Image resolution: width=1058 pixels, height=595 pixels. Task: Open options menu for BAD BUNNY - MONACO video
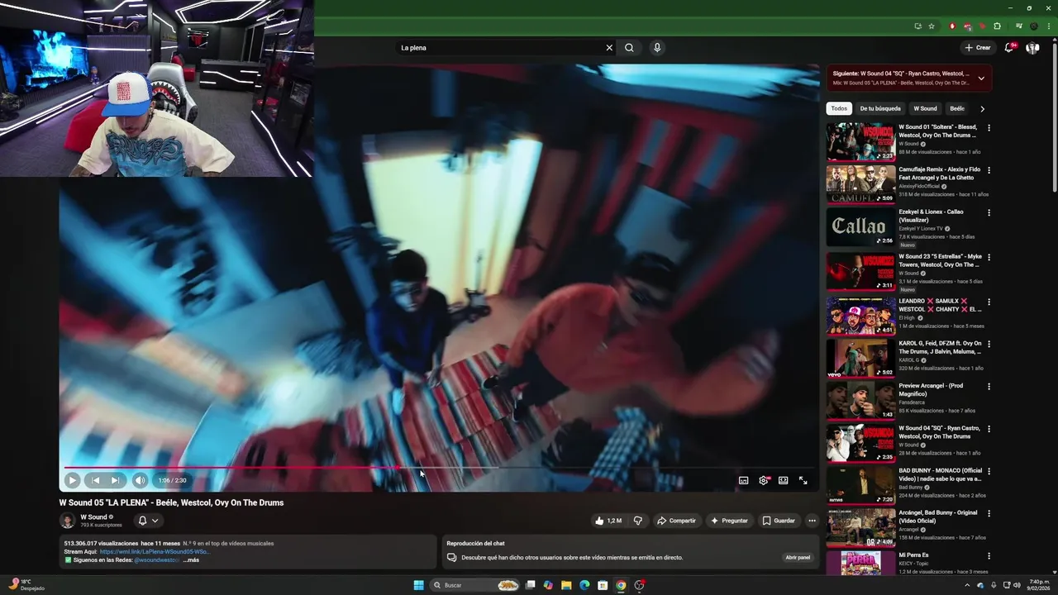989,471
